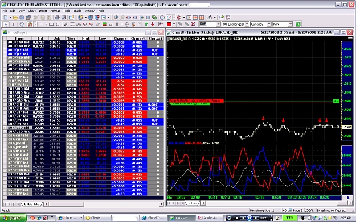This screenshot has width=356, height=222.
Task: Click the Zoom in magnifier icon
Action: (116, 18)
